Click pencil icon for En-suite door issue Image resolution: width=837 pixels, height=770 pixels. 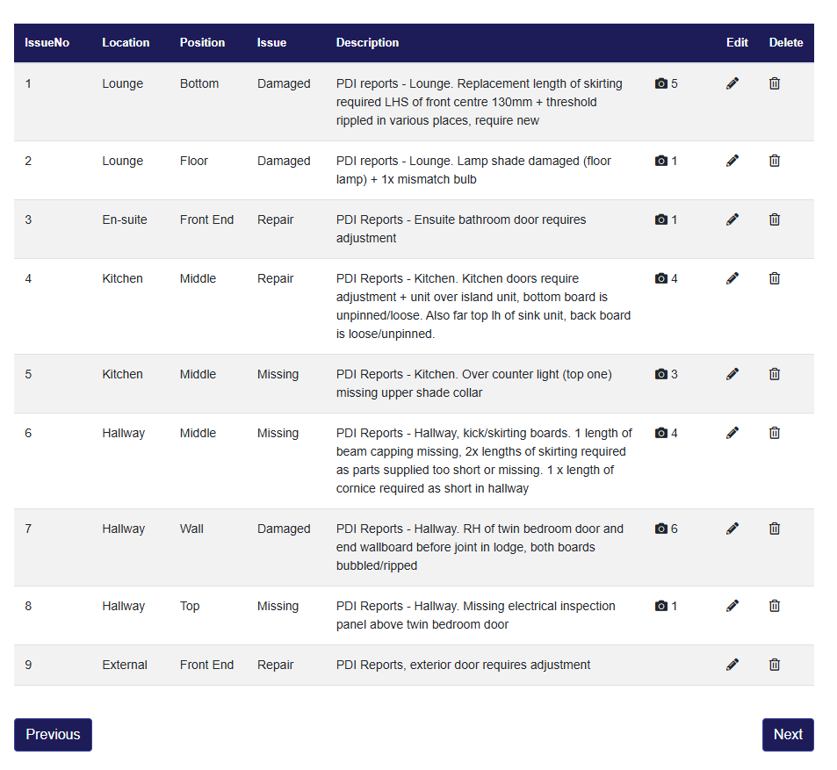[x=732, y=219]
